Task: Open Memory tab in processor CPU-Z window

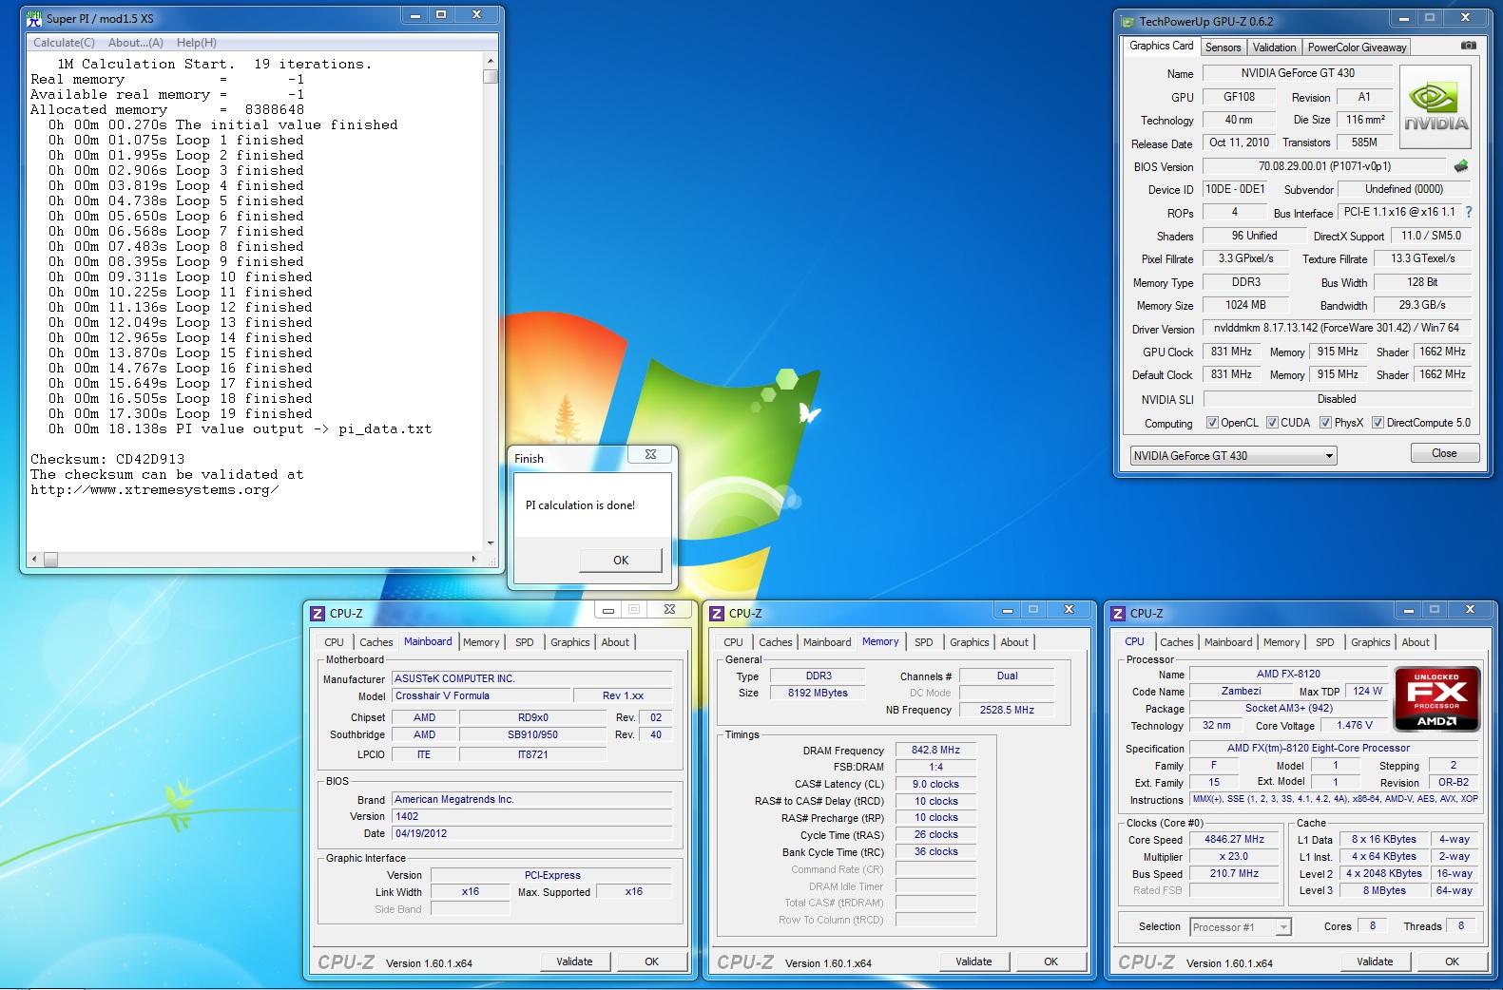Action: (1281, 642)
